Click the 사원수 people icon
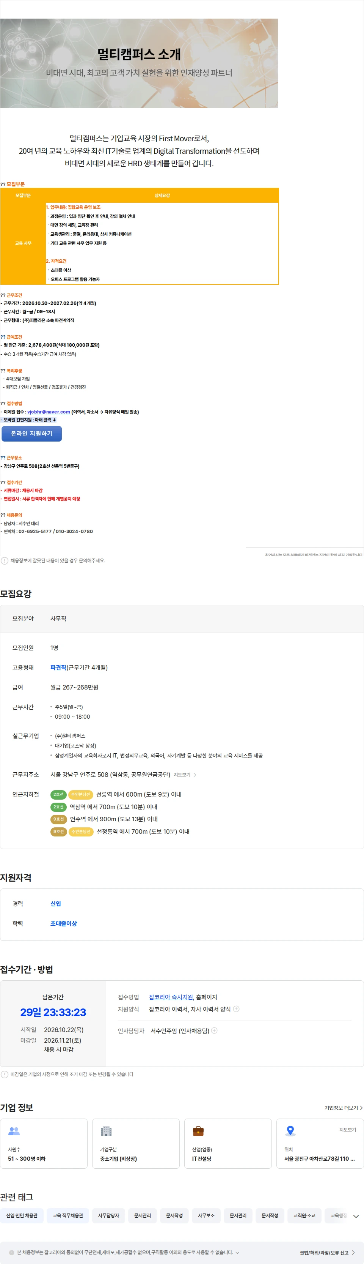Image resolution: width=364 pixels, height=1264 pixels. coord(14,1131)
